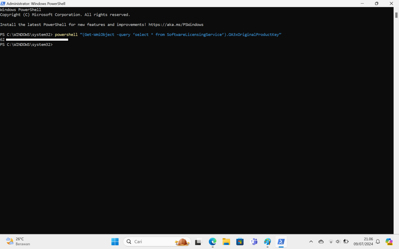Click inside the Cari search box
The width and height of the screenshot is (399, 249).
(x=151, y=241)
